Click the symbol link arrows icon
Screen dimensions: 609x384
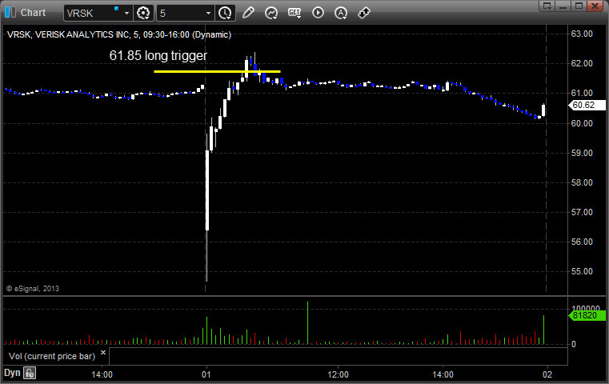364,13
